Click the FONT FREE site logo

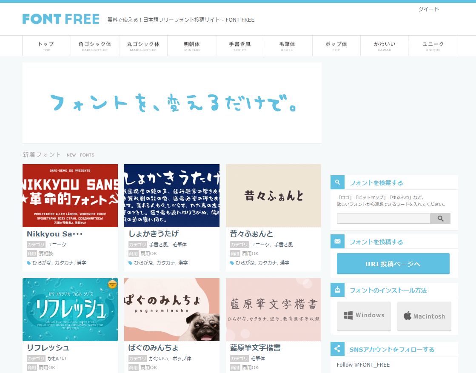[x=61, y=19]
